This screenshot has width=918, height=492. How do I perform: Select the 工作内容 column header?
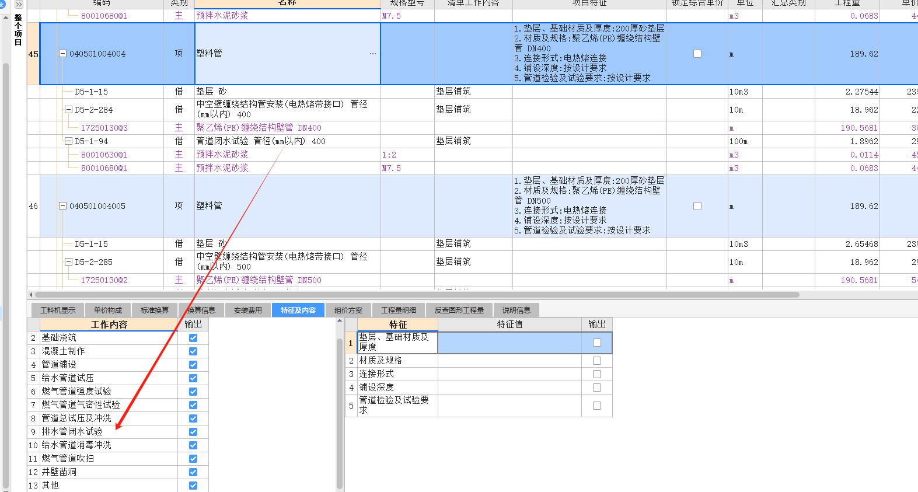[109, 324]
